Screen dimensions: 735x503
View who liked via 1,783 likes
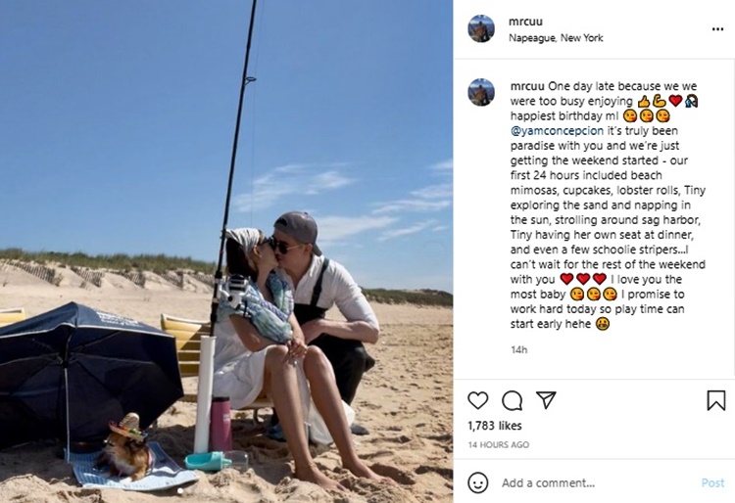click(495, 426)
